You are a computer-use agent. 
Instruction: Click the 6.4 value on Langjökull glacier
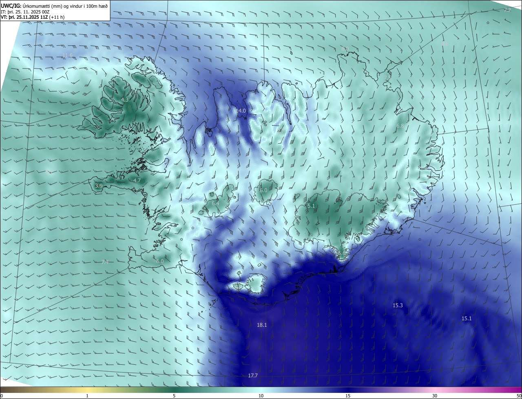click(x=215, y=203)
